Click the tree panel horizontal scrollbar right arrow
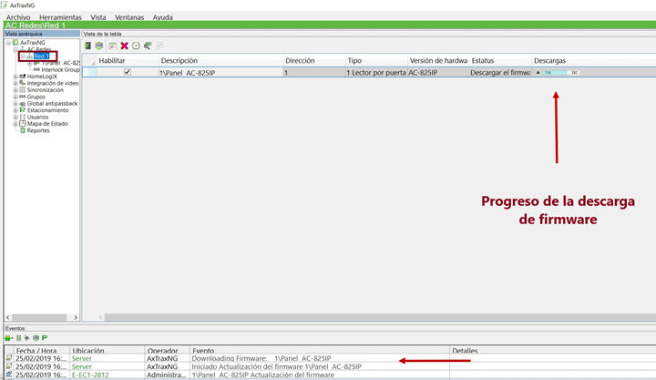Screen dimensions: 656x380 tap(76, 317)
